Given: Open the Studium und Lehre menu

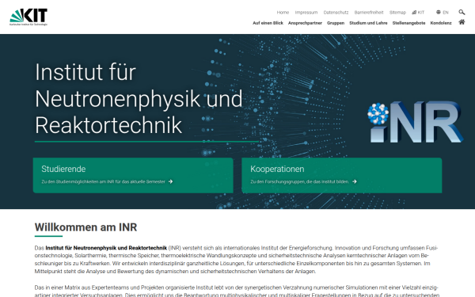Looking at the screenshot, I should coord(368,23).
